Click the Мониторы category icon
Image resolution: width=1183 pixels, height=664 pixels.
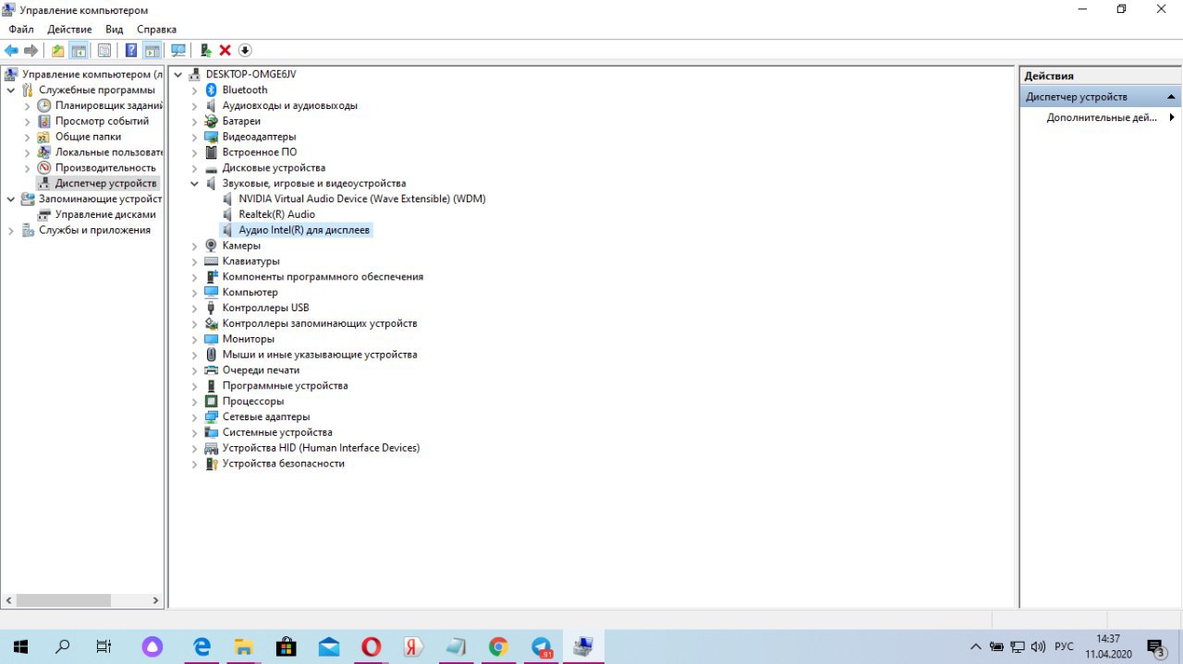(x=212, y=339)
